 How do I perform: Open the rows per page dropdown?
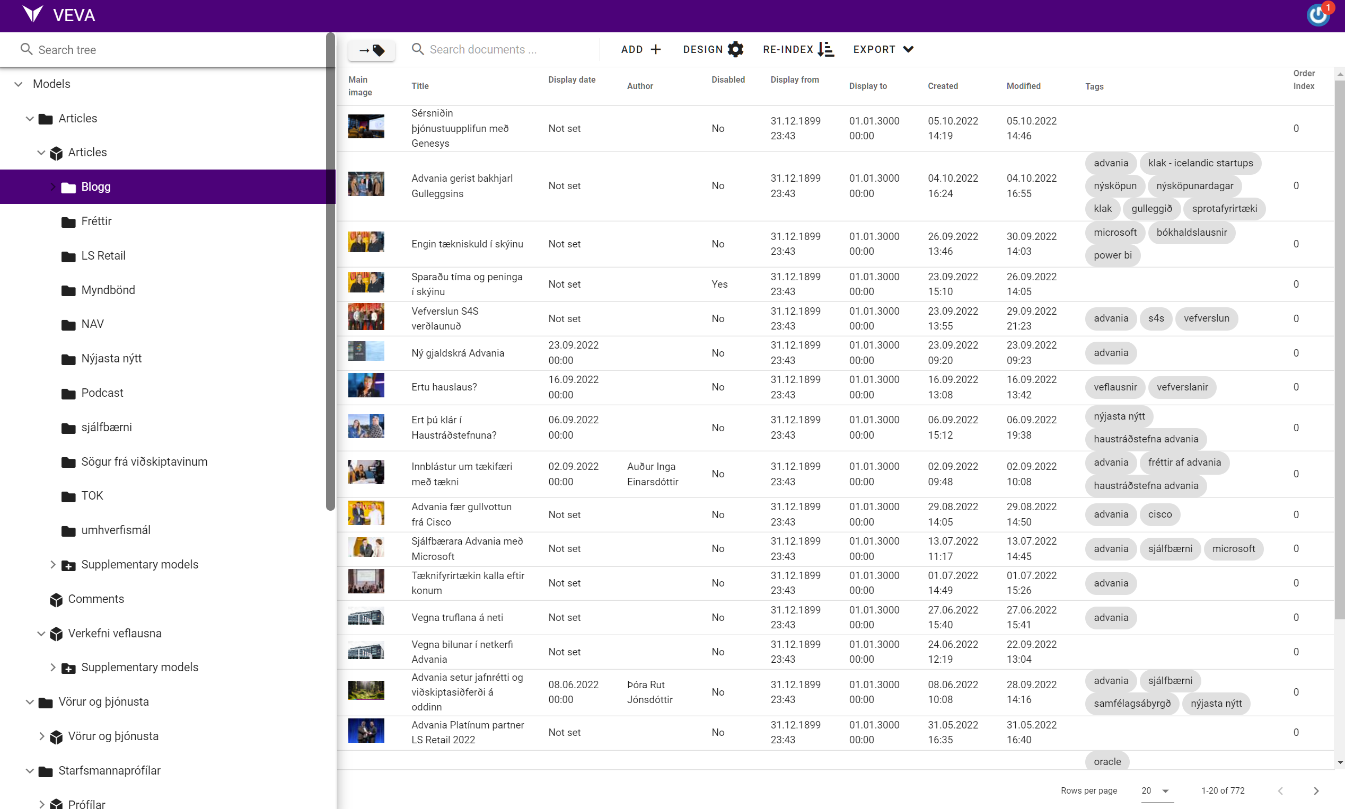[1155, 790]
